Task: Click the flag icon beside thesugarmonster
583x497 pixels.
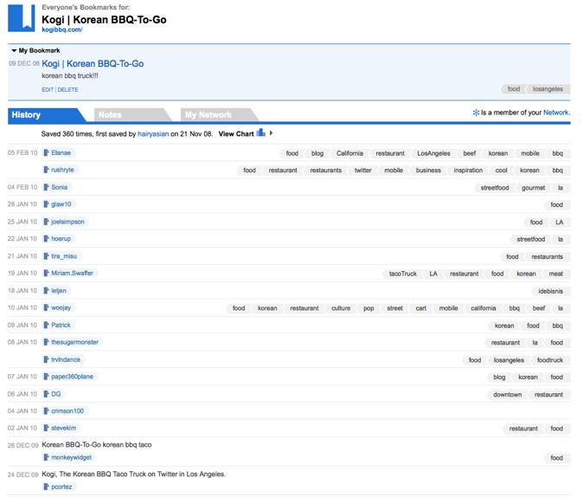Action: coord(47,342)
